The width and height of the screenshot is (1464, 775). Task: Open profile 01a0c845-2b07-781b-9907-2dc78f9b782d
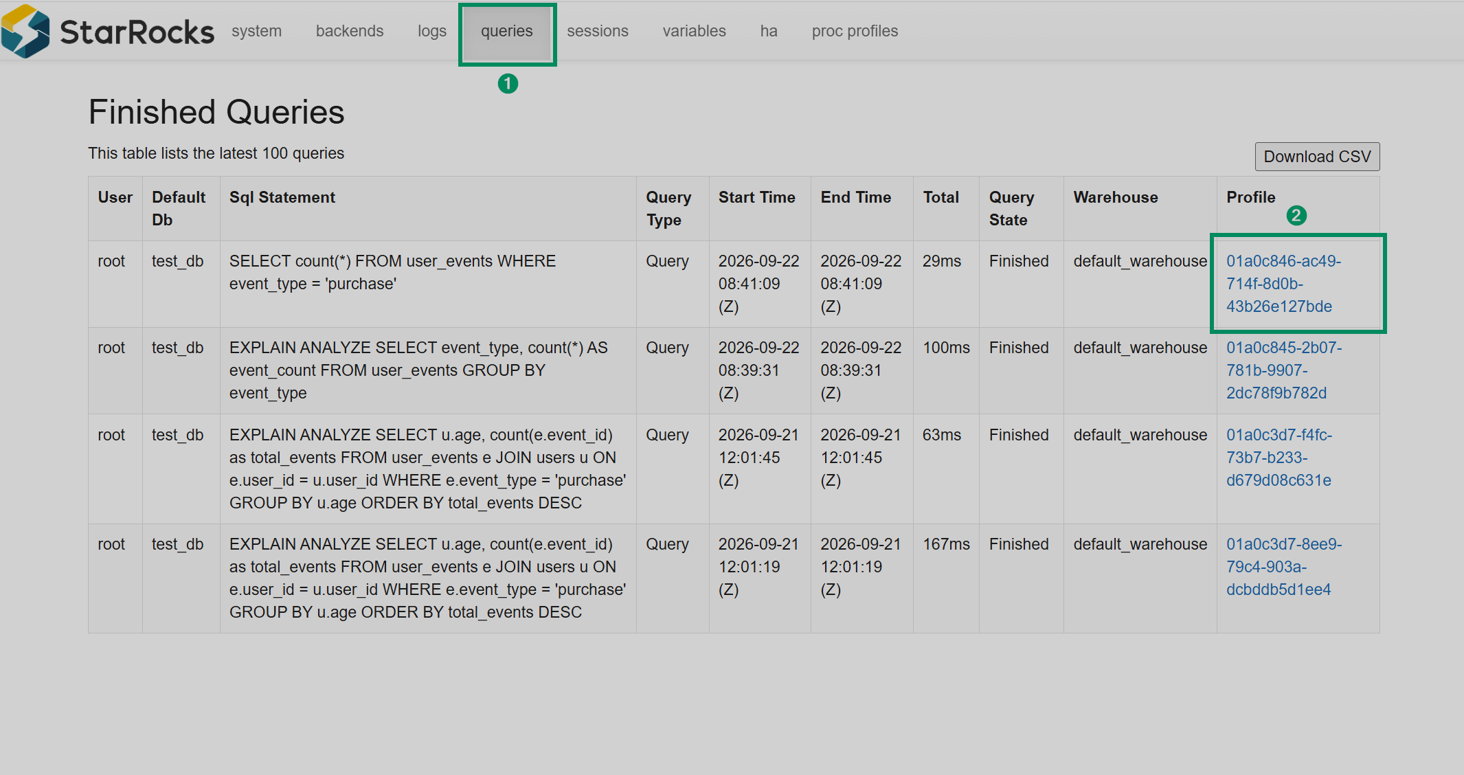coord(1283,370)
